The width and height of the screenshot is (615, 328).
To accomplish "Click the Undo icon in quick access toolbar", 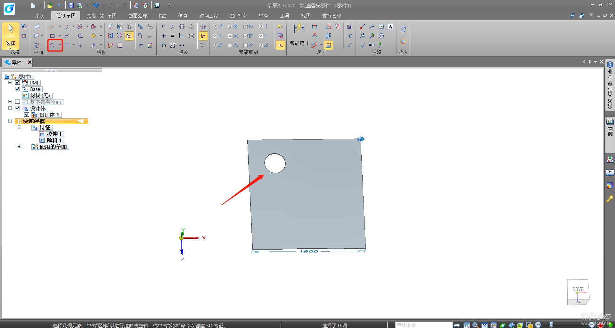I will [96, 5].
